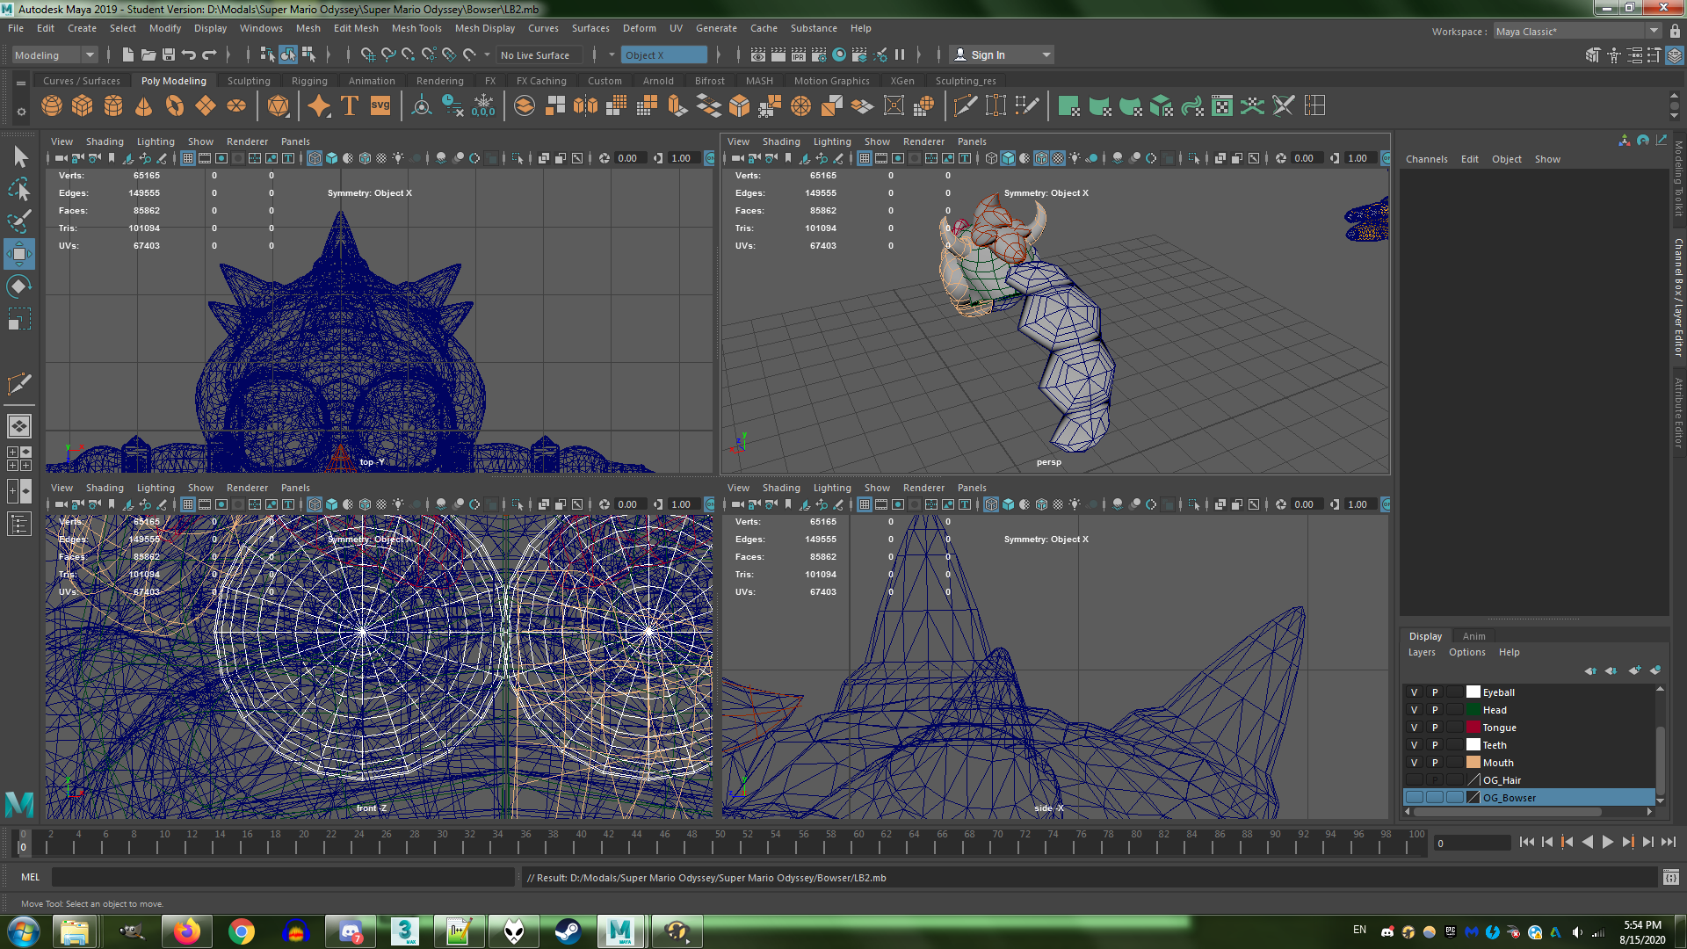Open Channels menu in Channel Box

click(x=1426, y=159)
